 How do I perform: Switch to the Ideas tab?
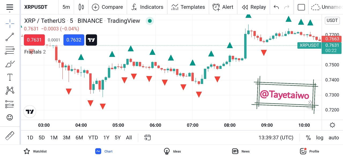[172, 151]
